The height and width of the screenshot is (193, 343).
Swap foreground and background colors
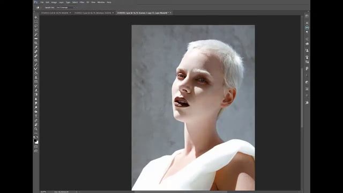click(x=38, y=137)
